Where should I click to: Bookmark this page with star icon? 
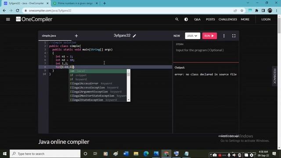point(242,11)
